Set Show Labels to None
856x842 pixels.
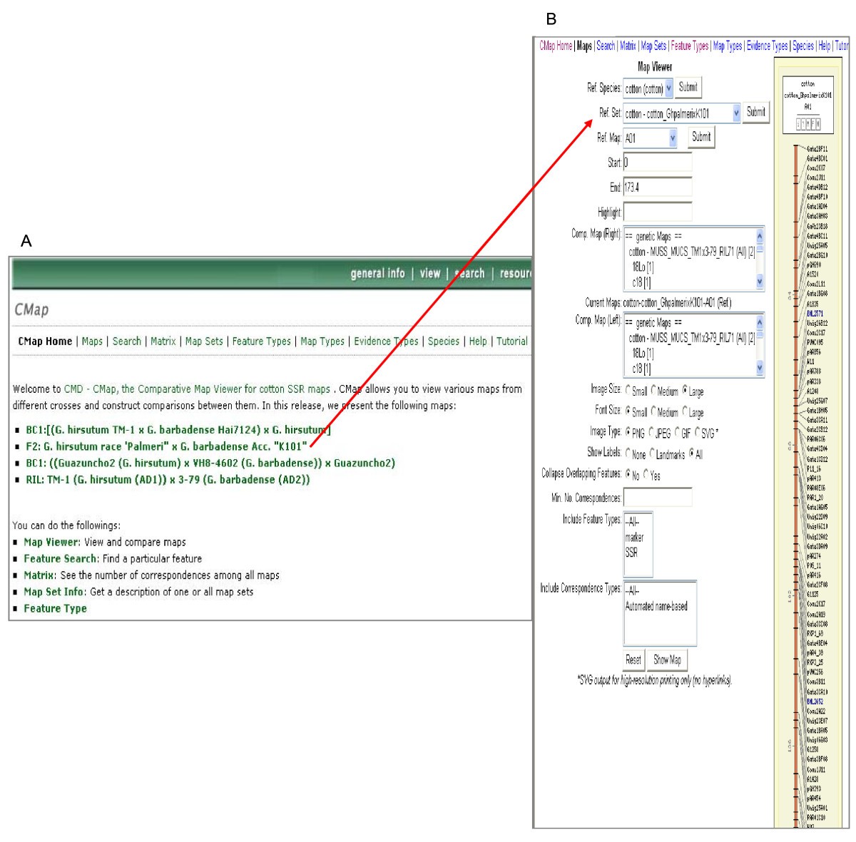(628, 453)
